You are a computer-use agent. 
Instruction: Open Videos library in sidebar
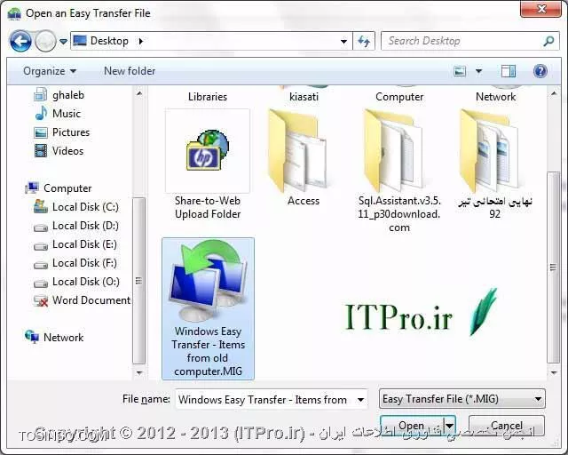point(67,151)
